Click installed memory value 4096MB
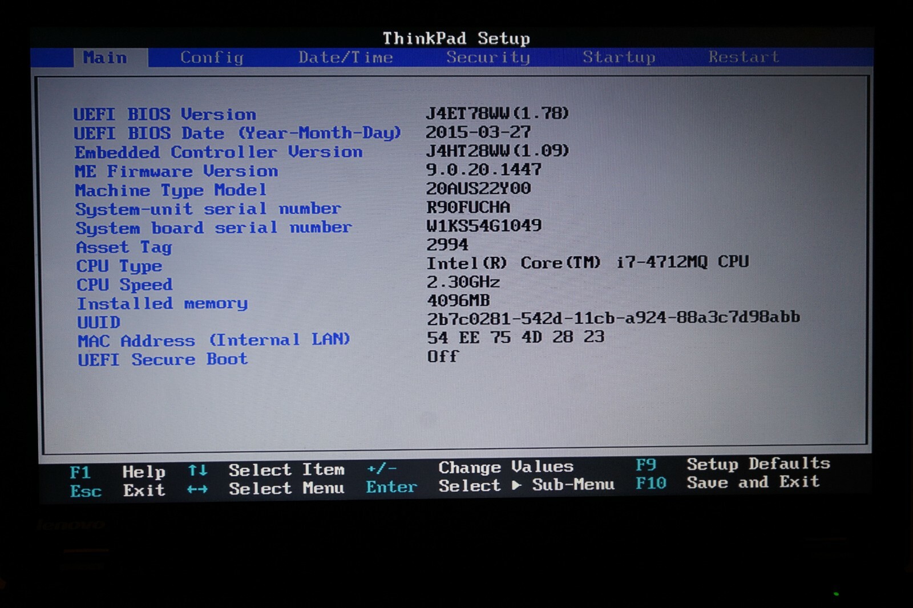Image resolution: width=913 pixels, height=608 pixels. (458, 301)
